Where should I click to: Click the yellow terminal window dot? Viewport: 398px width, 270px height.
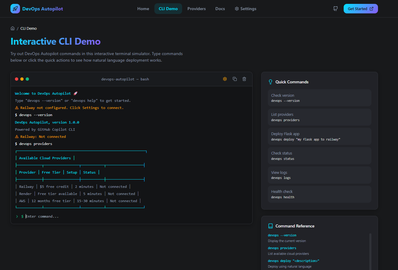pos(22,79)
